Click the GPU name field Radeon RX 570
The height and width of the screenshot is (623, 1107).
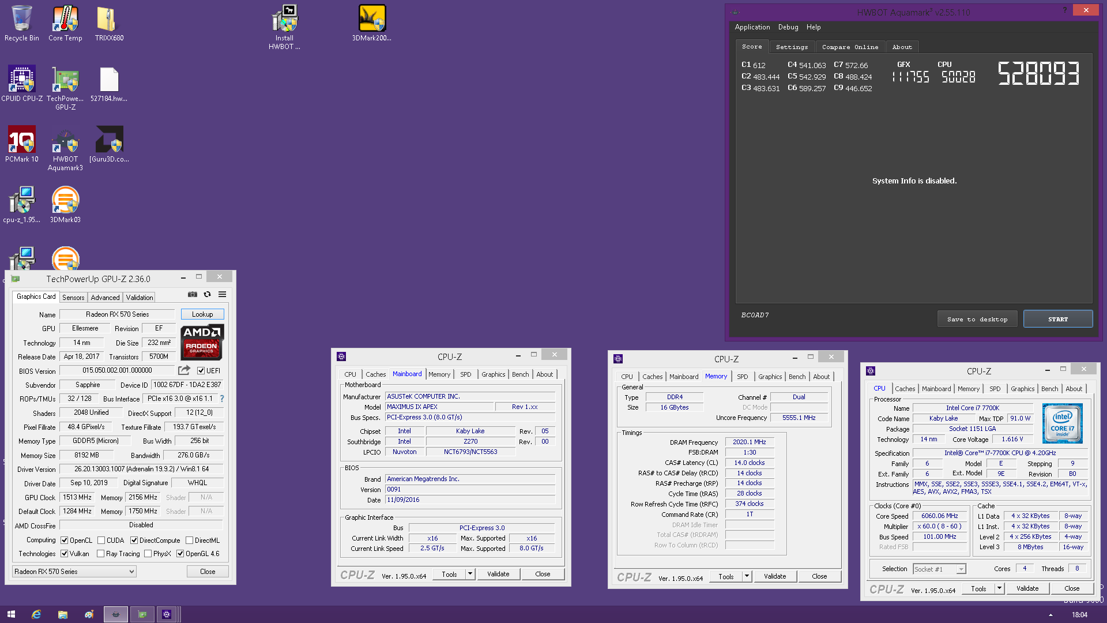coord(117,314)
